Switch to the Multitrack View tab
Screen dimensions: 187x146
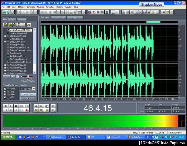[x=58, y=17]
